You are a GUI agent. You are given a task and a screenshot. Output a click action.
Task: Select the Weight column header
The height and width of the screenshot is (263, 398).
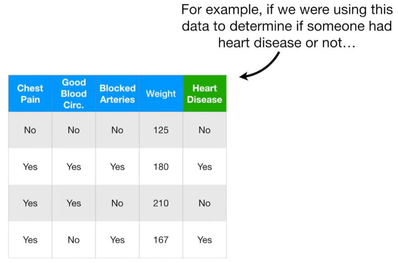161,94
